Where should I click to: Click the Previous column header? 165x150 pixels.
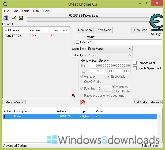[x=59, y=30]
